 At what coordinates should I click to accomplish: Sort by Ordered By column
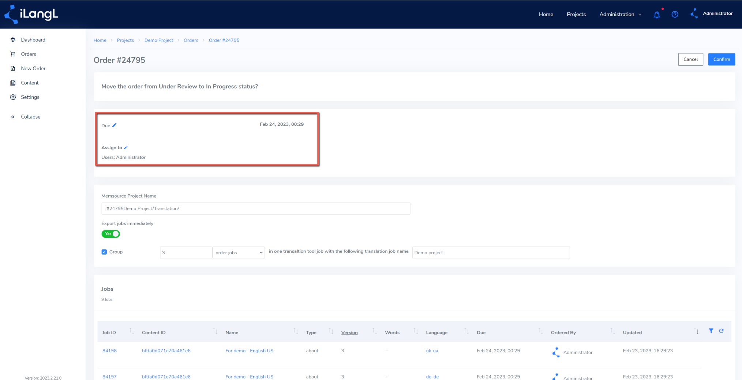point(612,331)
